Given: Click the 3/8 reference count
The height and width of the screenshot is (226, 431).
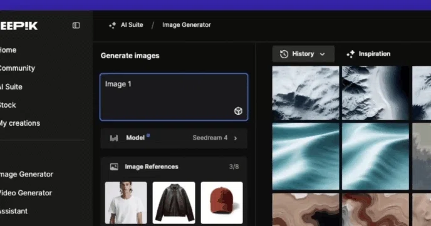Looking at the screenshot, I should [x=234, y=167].
